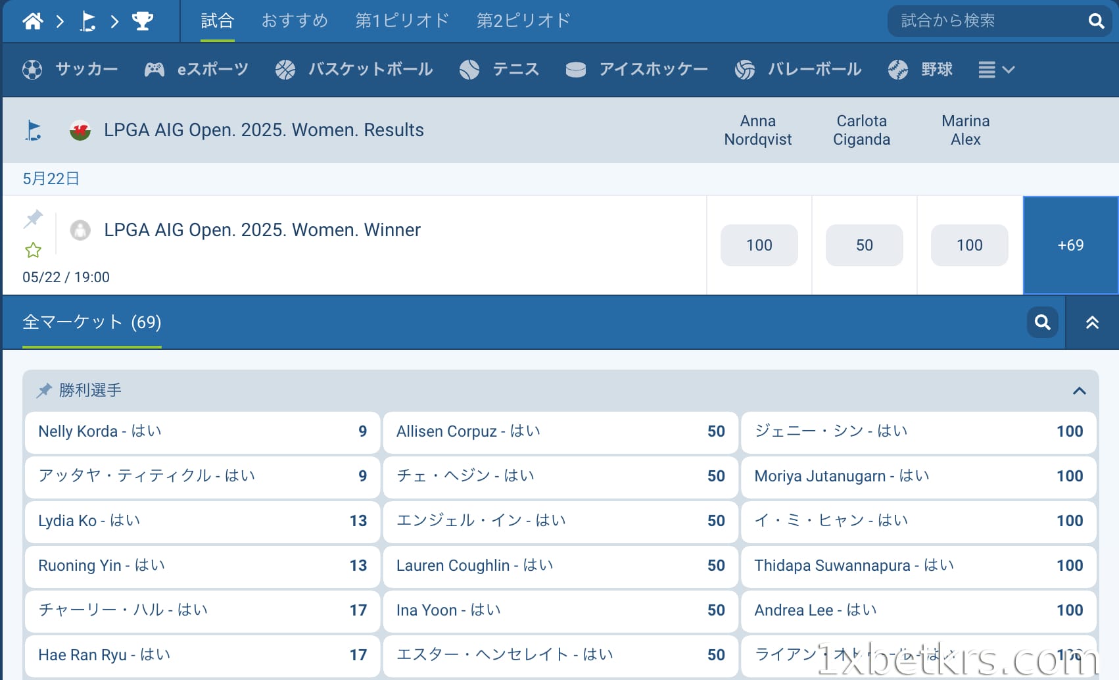Open the golf flag breadcrumb icon

(87, 21)
